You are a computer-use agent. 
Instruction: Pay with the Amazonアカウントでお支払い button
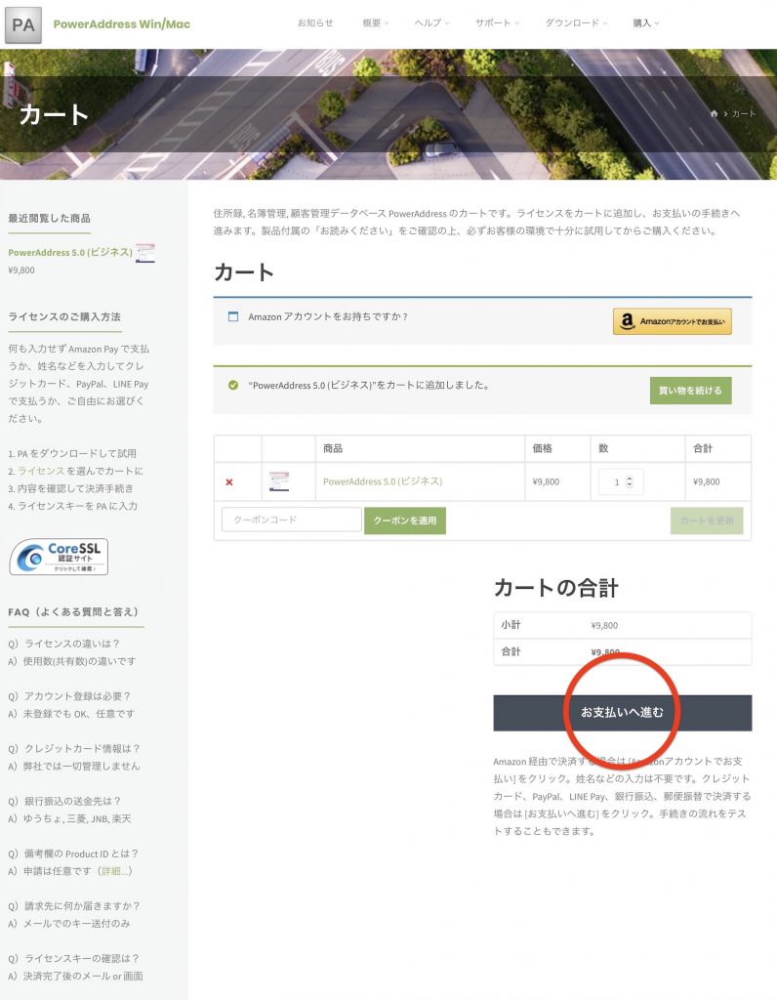pyautogui.click(x=672, y=321)
